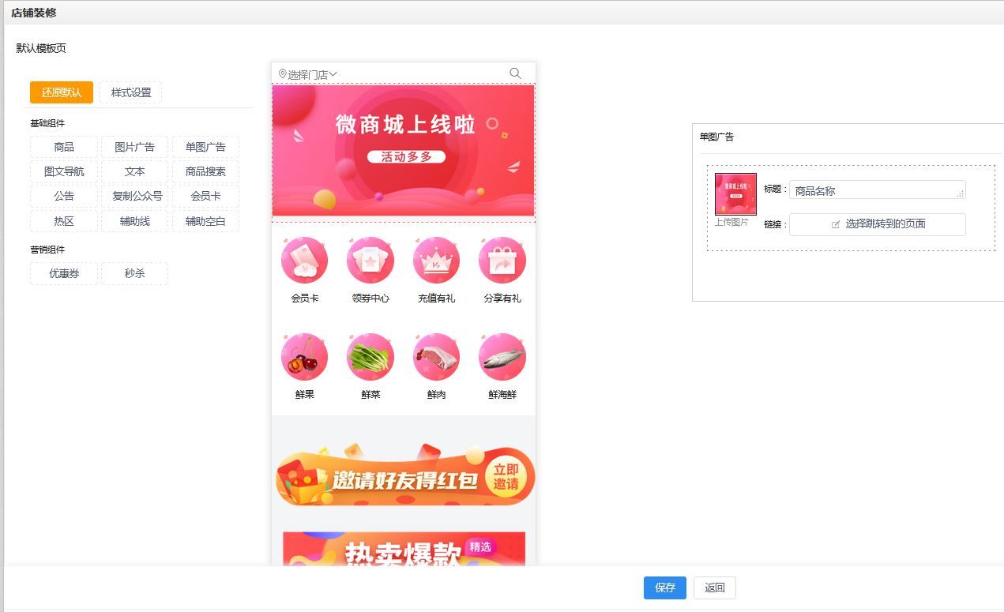Click the 选择门店 text in preview header

[x=308, y=74]
